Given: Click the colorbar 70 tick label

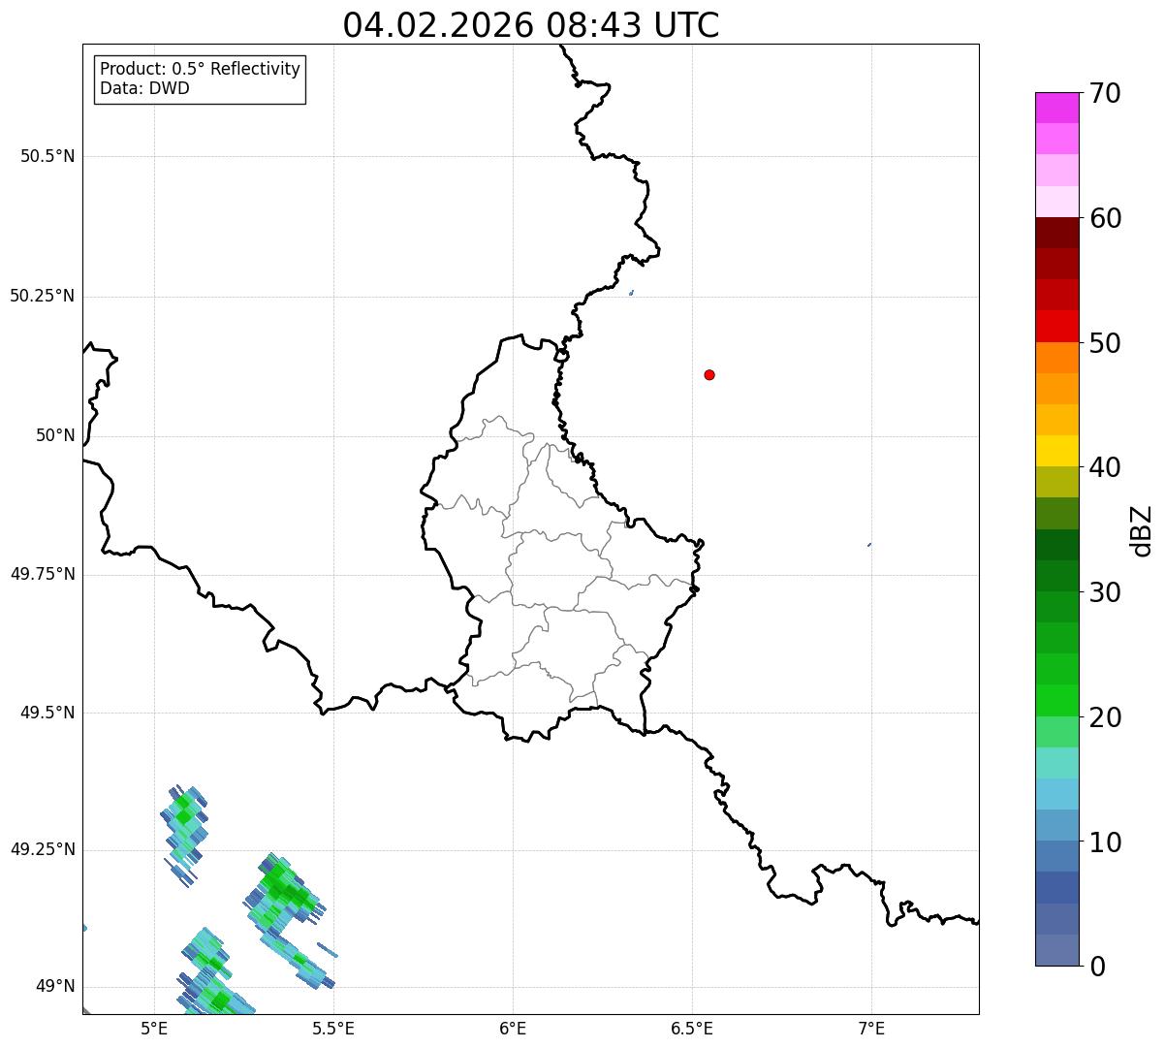Looking at the screenshot, I should point(1105,93).
